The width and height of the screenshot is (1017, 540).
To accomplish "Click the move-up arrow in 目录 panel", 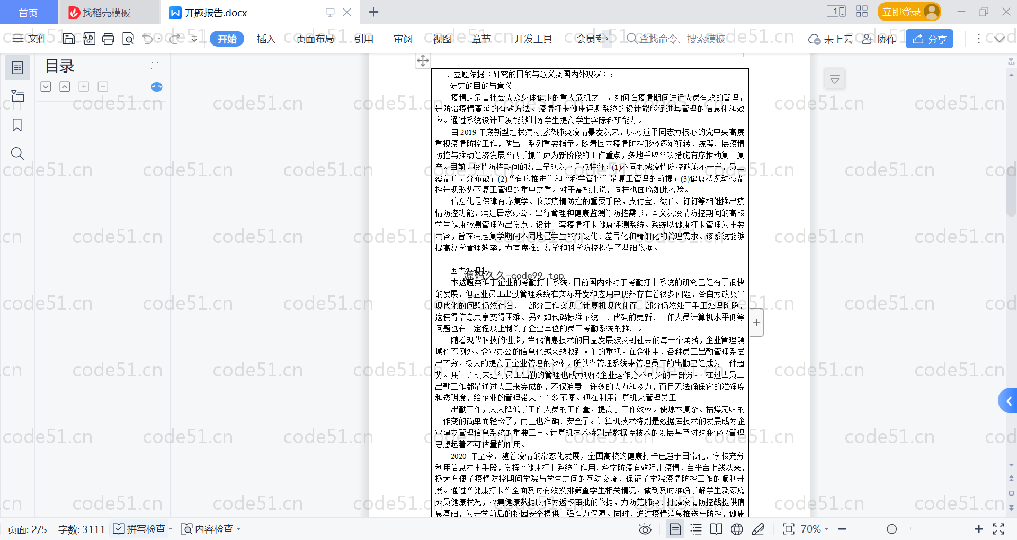I will (x=65, y=86).
